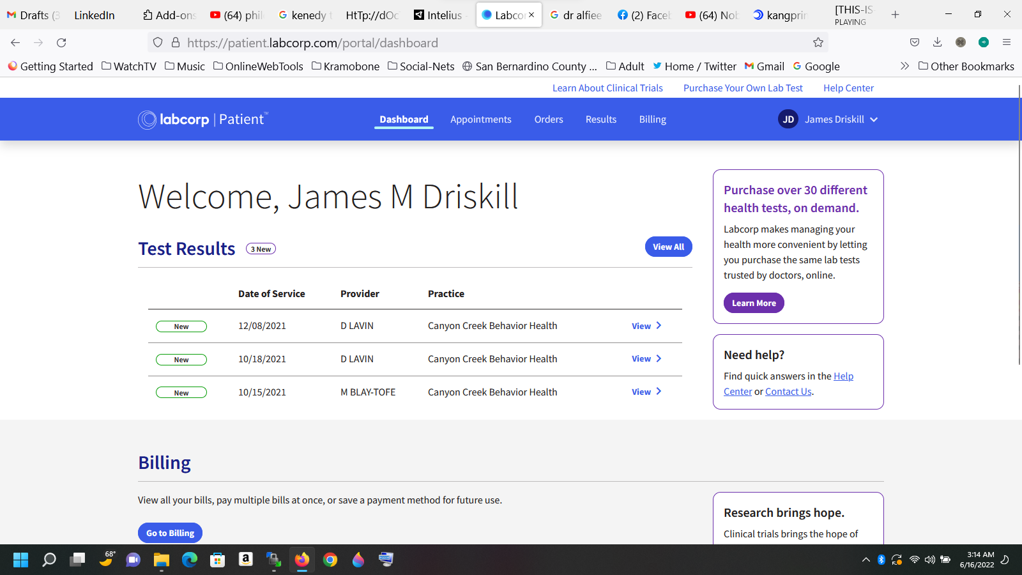Screen dimensions: 1022x575
Task: Open Contact Us link
Action: tap(788, 392)
